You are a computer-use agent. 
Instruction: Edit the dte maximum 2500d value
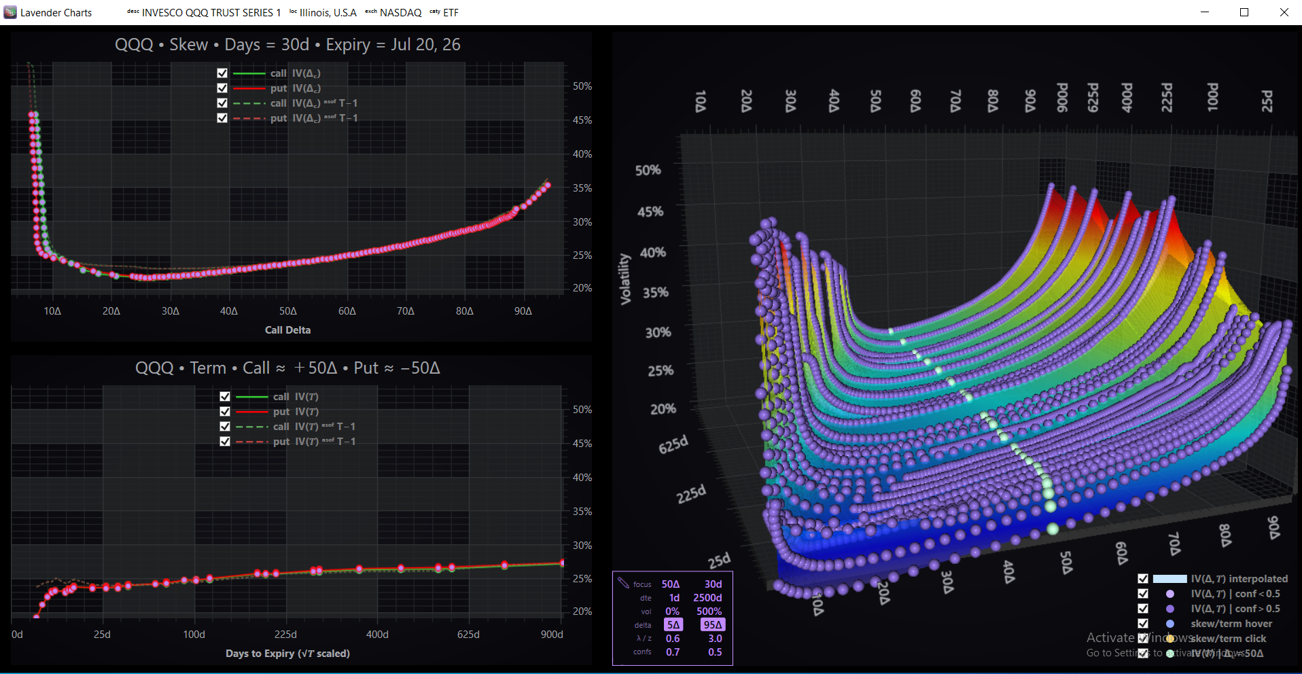pyautogui.click(x=707, y=598)
